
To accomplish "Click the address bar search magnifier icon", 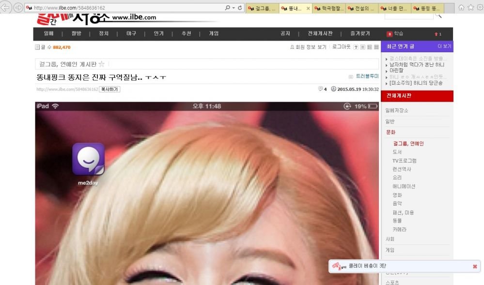I will pyautogui.click(x=228, y=8).
